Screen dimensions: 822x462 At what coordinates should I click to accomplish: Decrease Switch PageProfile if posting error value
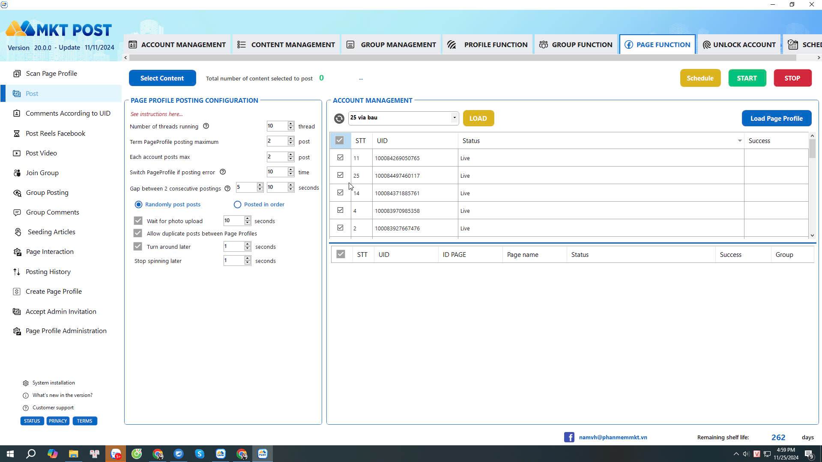click(x=291, y=175)
